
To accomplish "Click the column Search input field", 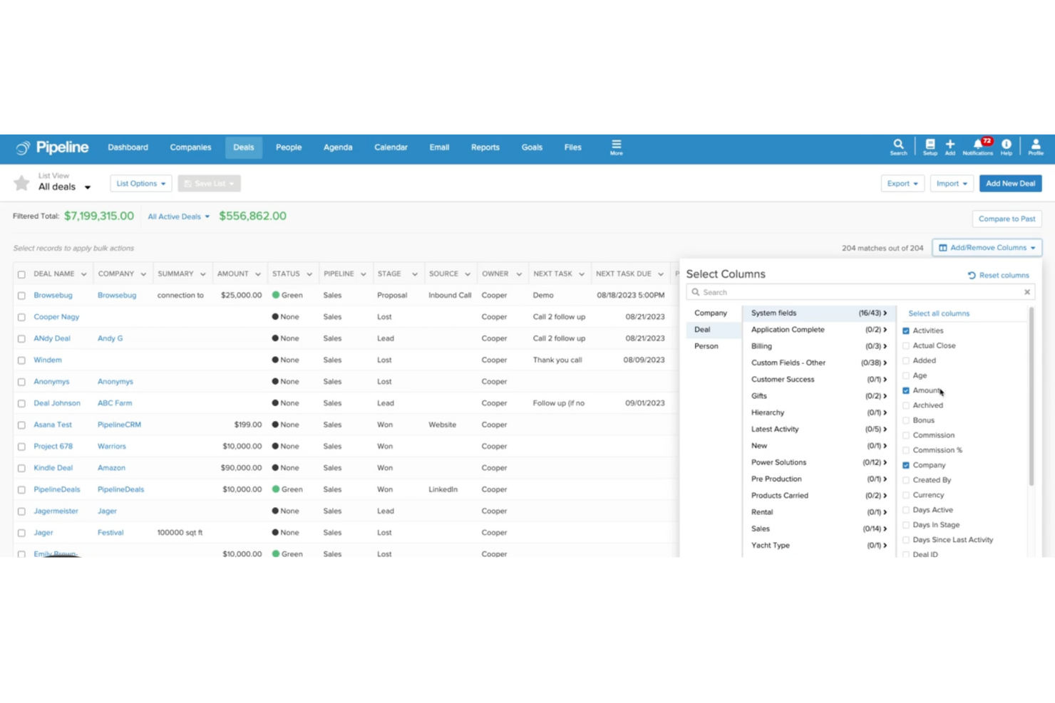I will pyautogui.click(x=860, y=292).
